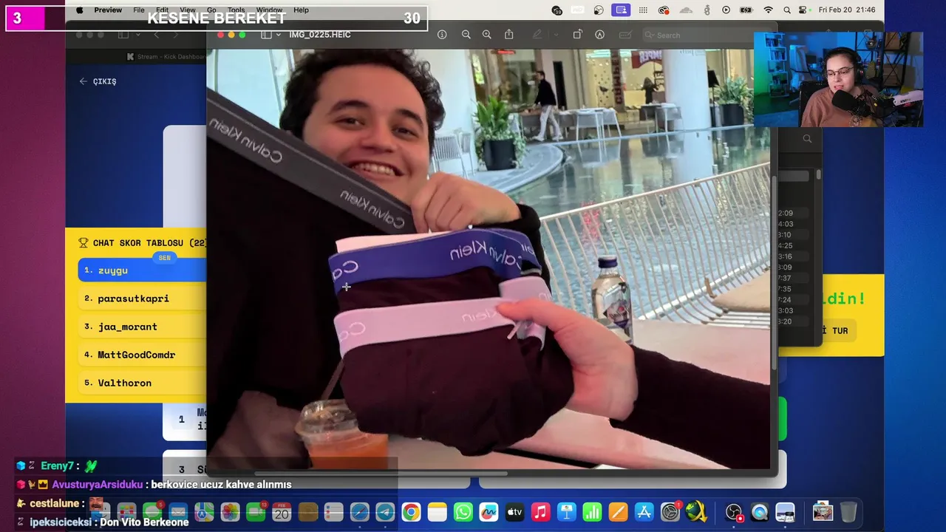946x532 pixels.
Task: Click the date and time in menu bar
Action: [x=847, y=10]
